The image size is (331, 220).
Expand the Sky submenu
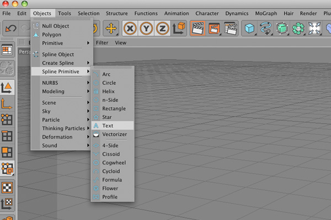62,111
